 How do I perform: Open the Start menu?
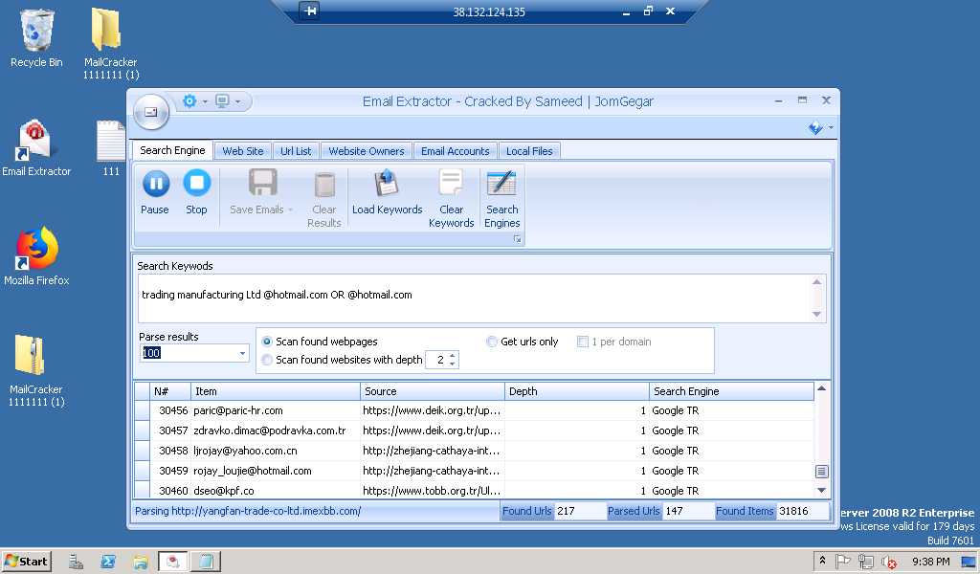pyautogui.click(x=26, y=562)
